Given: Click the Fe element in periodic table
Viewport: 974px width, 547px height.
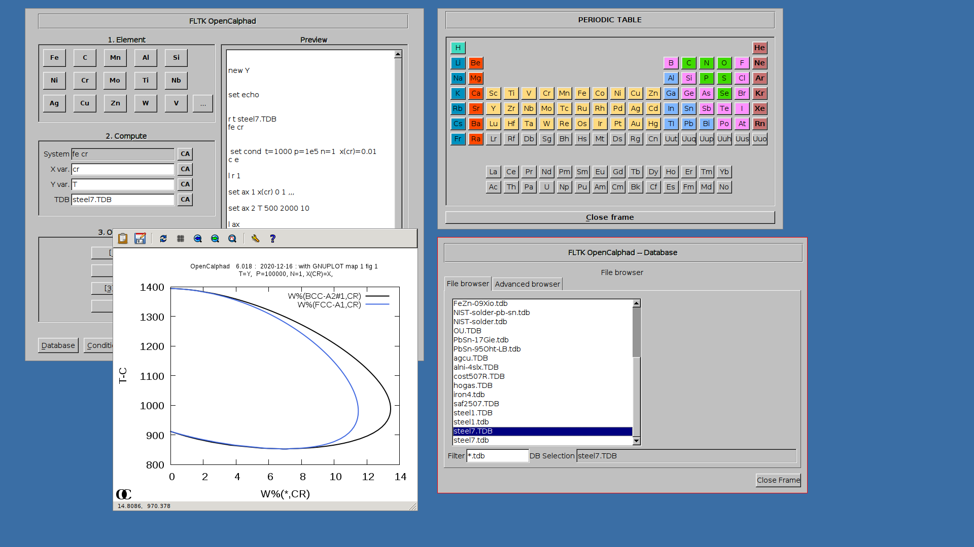Looking at the screenshot, I should [582, 93].
